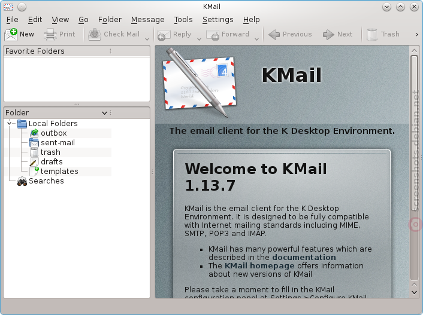Select the sent-mail folder name

coord(58,143)
